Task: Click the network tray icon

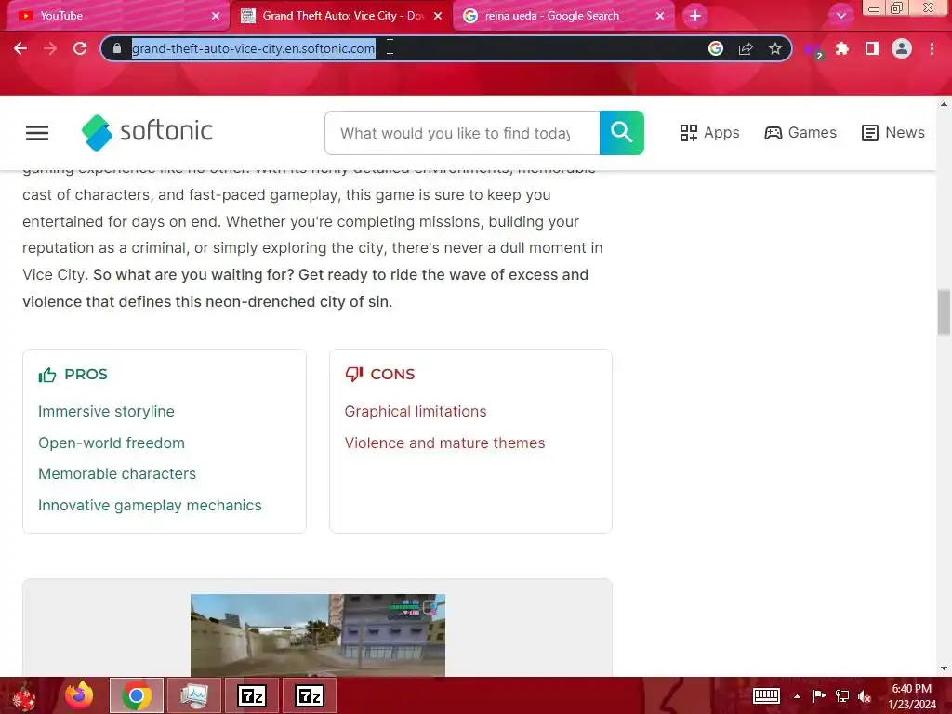Action: 842,695
